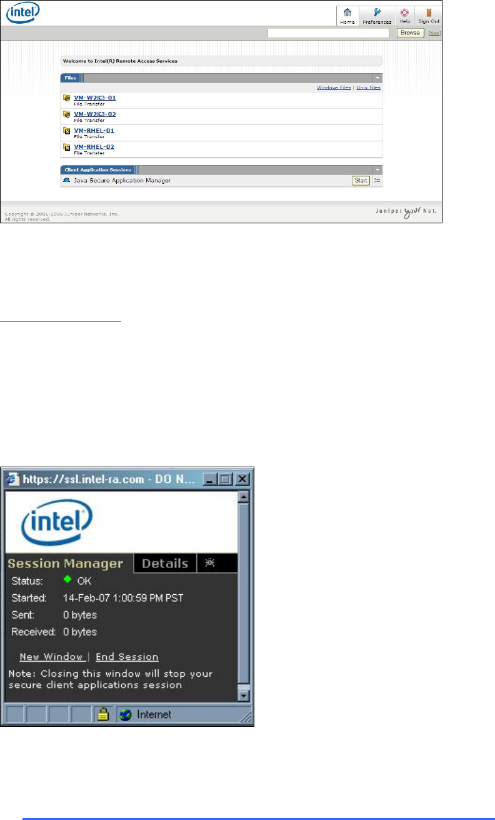
Task: Click the 'Welcome to Intel(R) Remote Access Services' banner
Action: tap(221, 61)
